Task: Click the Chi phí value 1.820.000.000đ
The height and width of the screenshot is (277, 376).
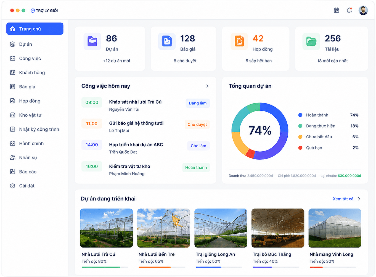Action: [x=303, y=176]
